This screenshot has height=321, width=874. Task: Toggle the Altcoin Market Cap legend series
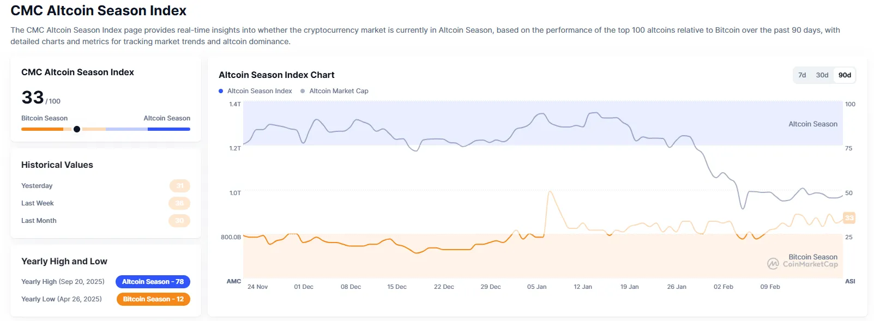(x=339, y=91)
